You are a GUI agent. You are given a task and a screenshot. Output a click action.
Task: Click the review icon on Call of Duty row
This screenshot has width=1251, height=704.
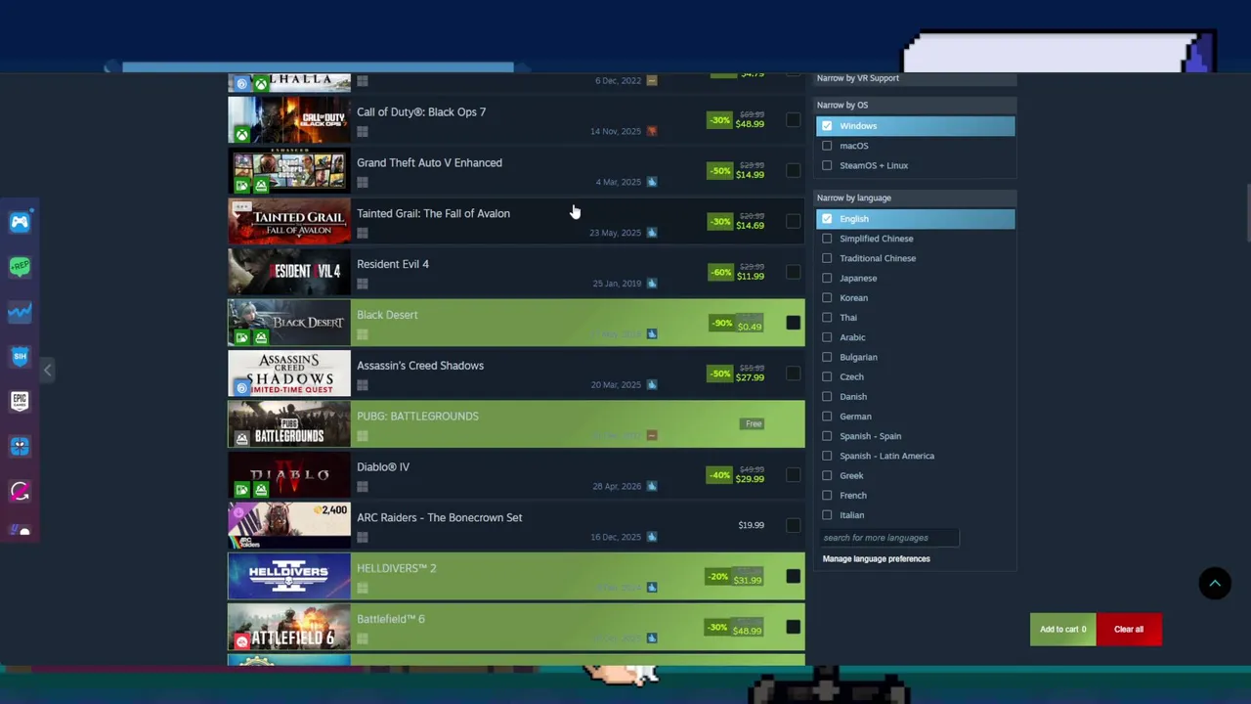652,131
